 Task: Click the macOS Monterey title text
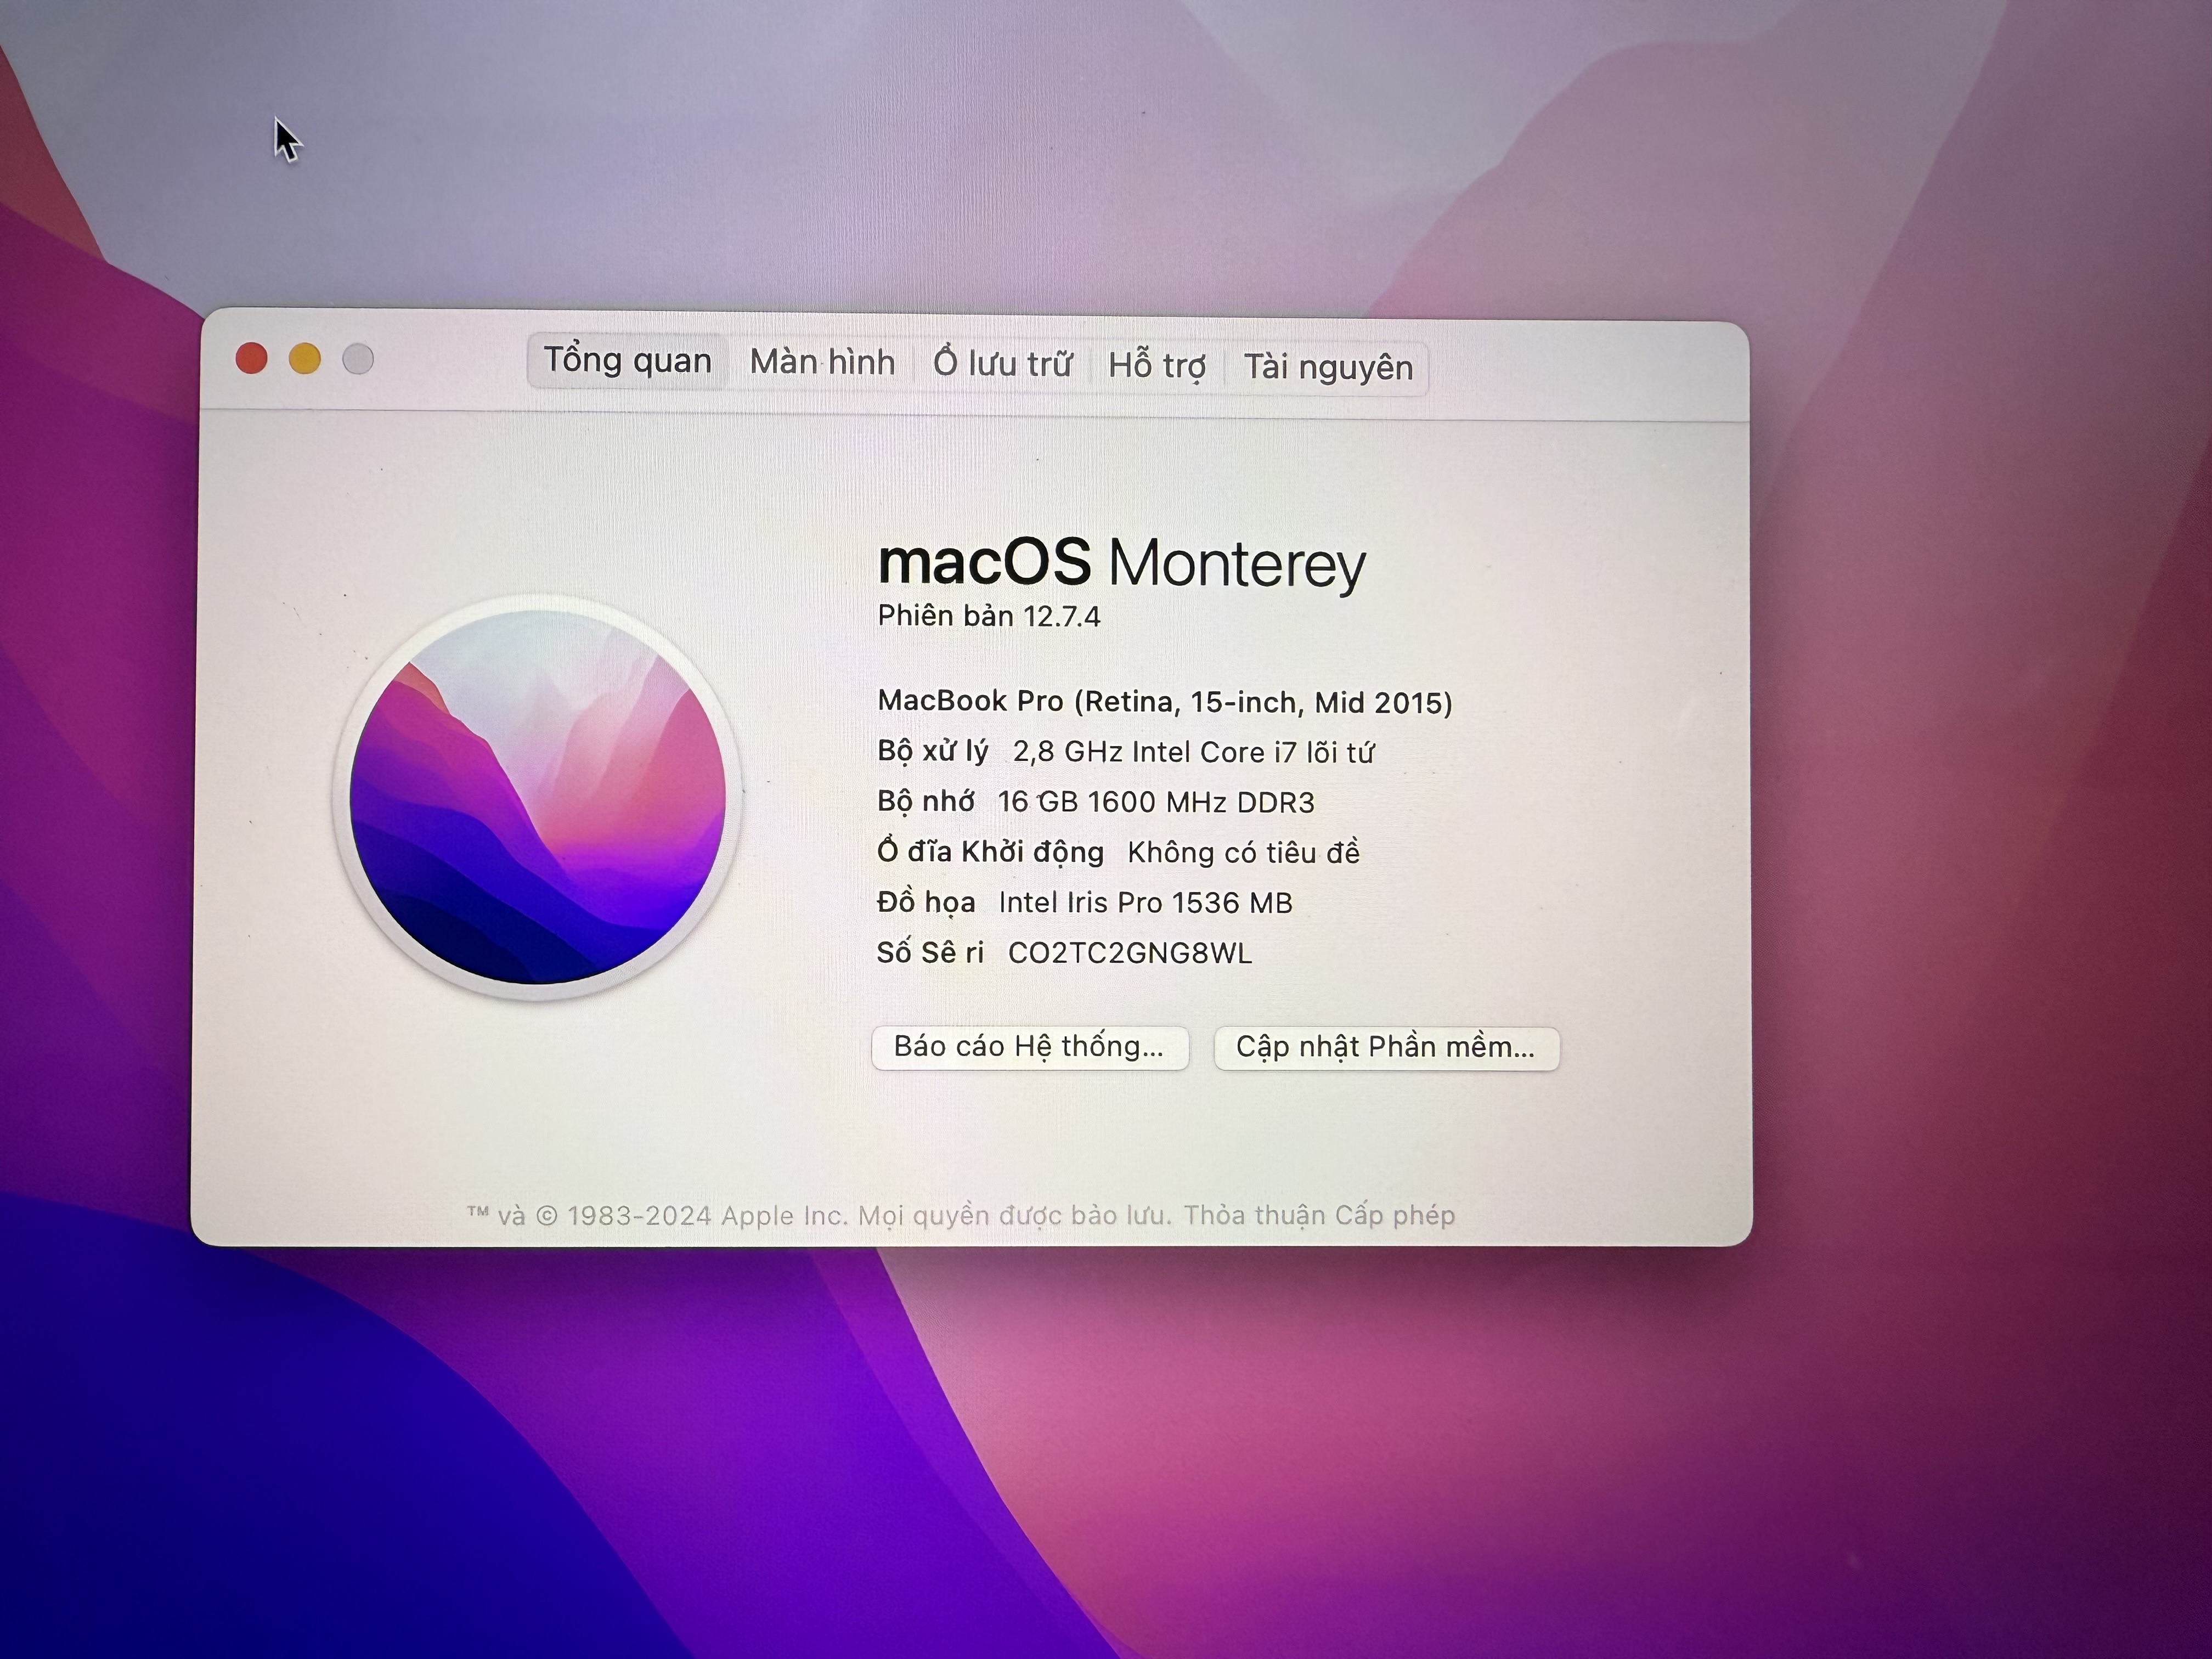click(1121, 563)
